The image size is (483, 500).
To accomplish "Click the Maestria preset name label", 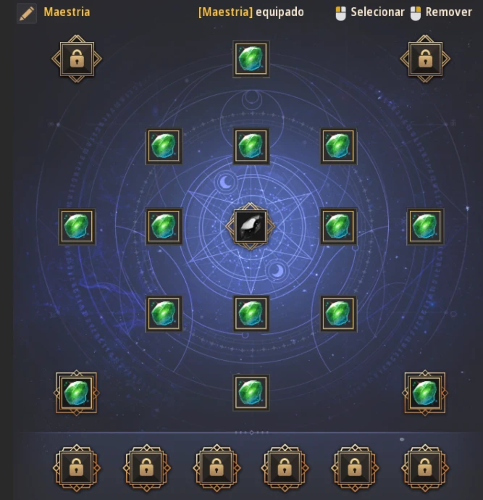I will tap(67, 12).
